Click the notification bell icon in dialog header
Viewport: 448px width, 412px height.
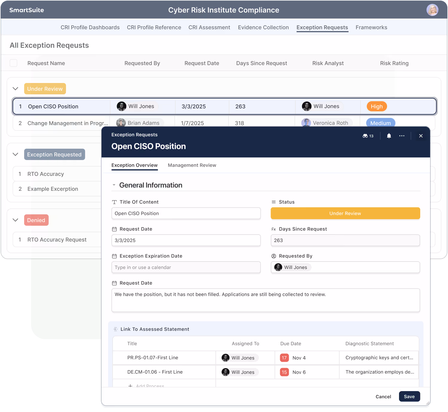coord(389,136)
